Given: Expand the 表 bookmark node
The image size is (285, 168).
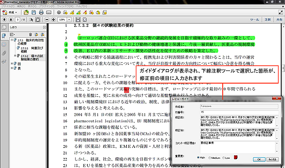Looking at the screenshot, I should 12,68.
